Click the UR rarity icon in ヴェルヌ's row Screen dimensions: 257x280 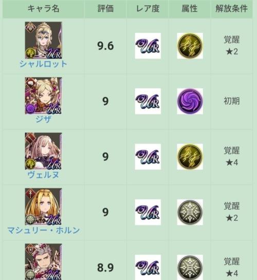pyautogui.click(x=148, y=156)
